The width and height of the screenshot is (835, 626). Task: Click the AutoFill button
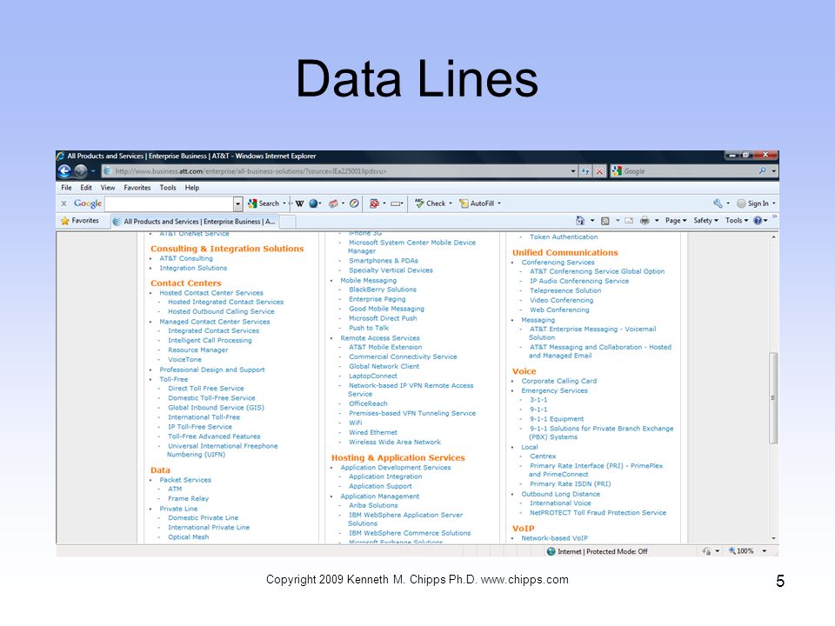coord(477,203)
